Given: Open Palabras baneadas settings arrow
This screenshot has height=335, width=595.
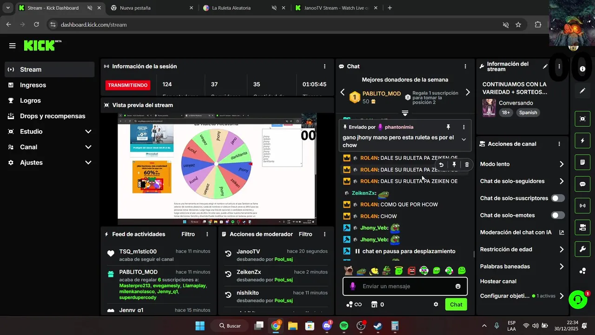Looking at the screenshot, I should tap(562, 267).
